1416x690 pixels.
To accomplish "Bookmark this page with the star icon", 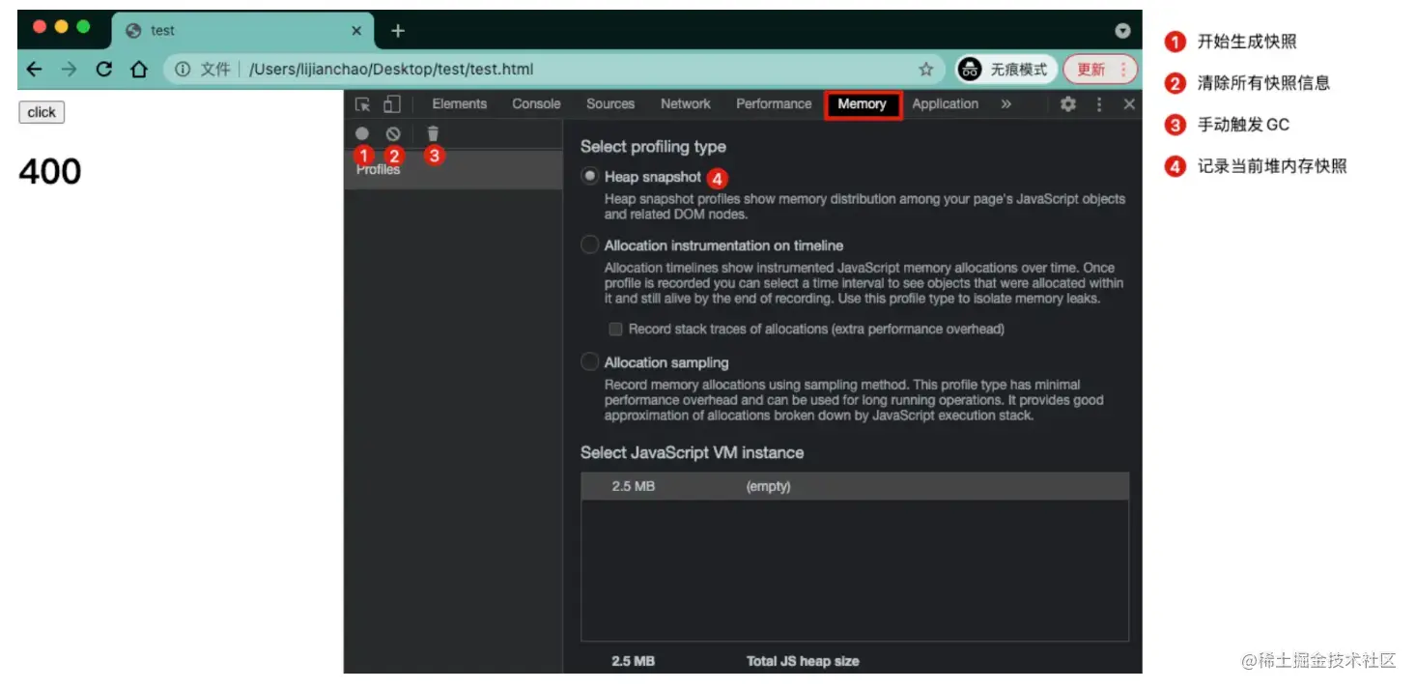I will tap(925, 70).
